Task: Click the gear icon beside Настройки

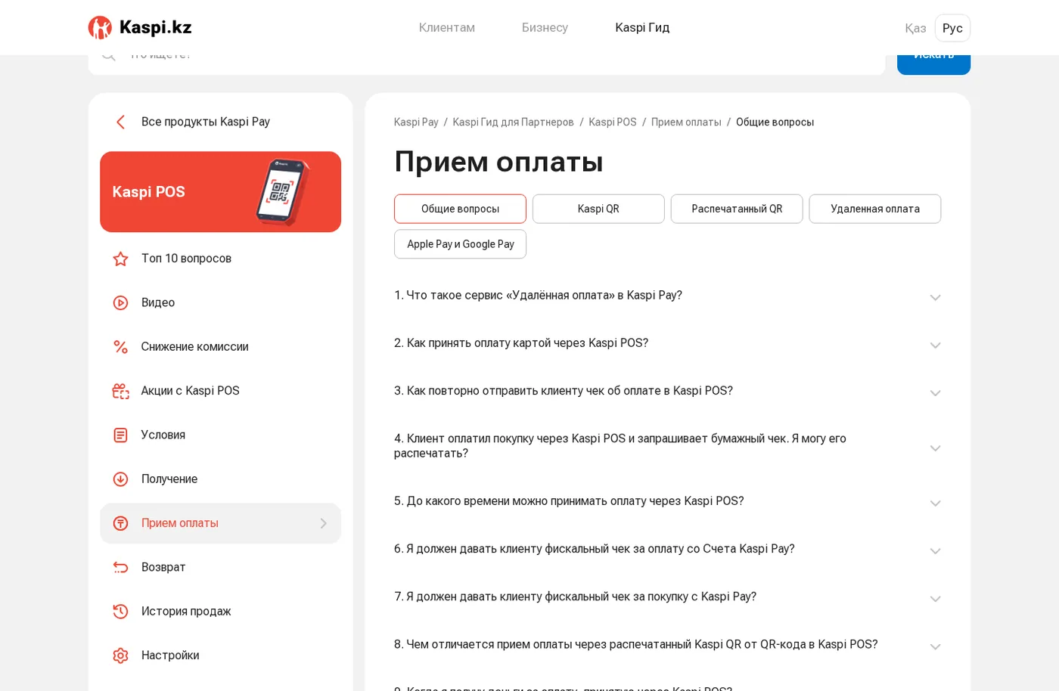Action: [x=120, y=655]
